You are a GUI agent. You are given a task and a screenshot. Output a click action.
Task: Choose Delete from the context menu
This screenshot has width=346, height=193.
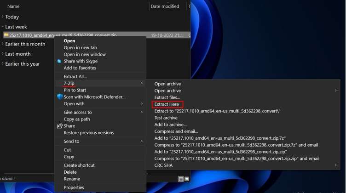(x=70, y=172)
